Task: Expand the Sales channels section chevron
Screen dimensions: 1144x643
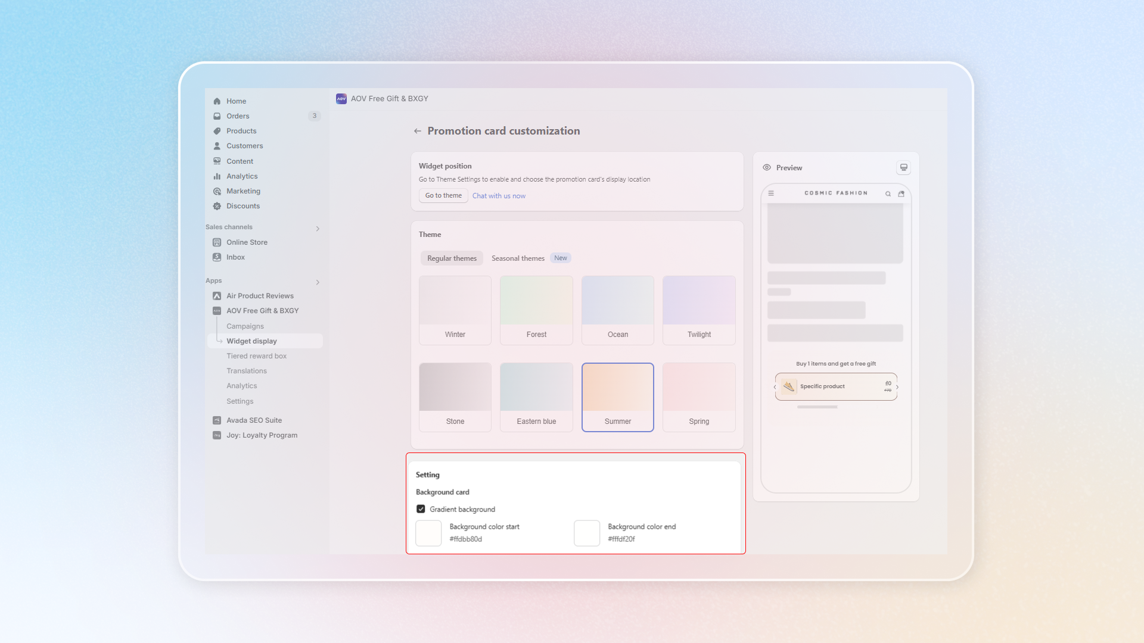Action: [318, 229]
